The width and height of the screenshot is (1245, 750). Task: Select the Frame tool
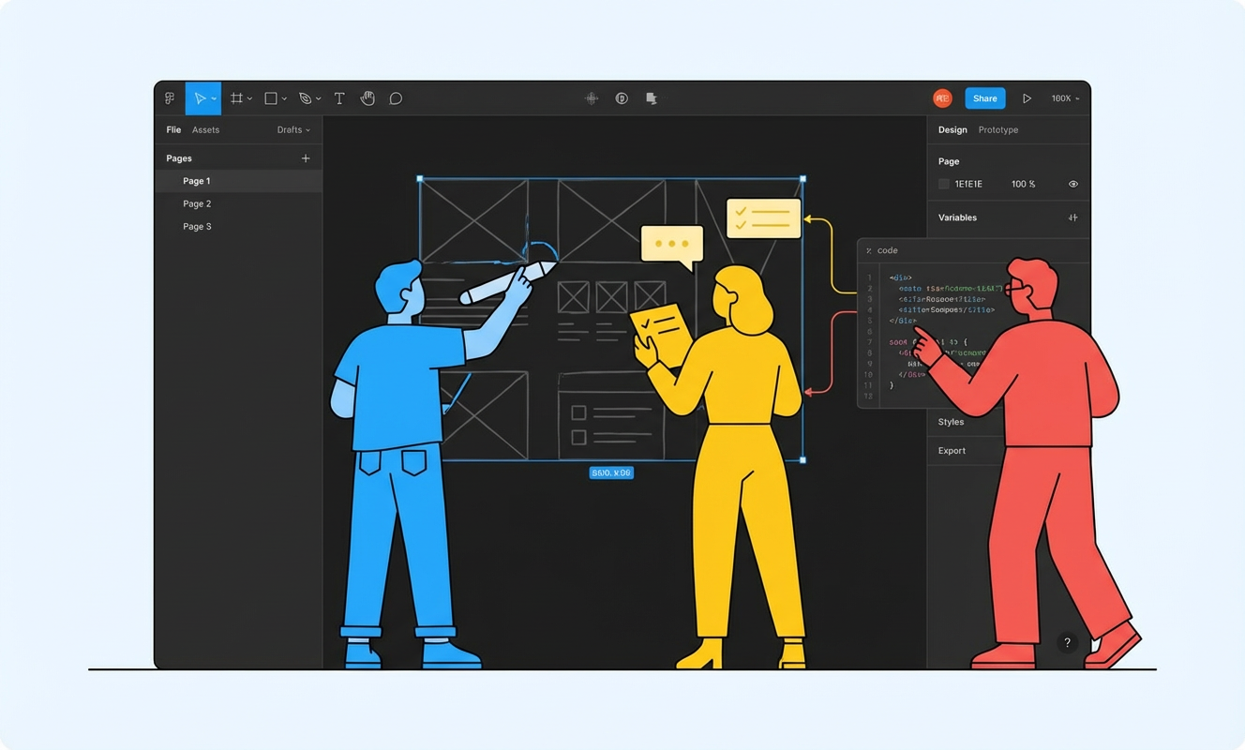[237, 98]
